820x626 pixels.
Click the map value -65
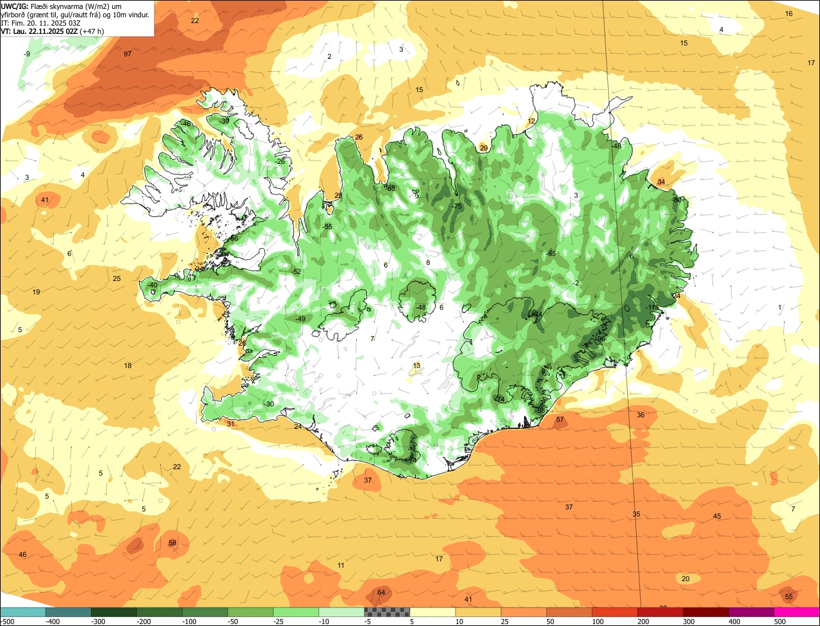point(551,254)
